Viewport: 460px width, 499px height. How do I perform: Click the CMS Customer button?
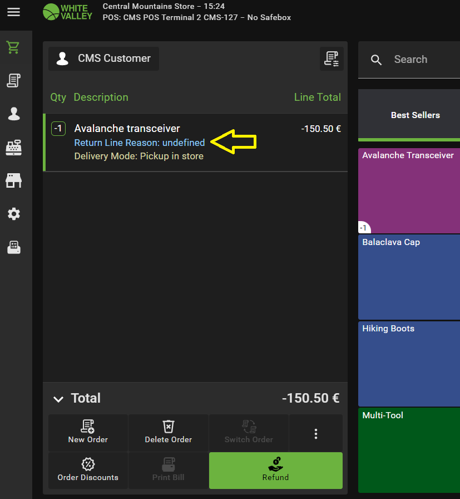click(104, 58)
